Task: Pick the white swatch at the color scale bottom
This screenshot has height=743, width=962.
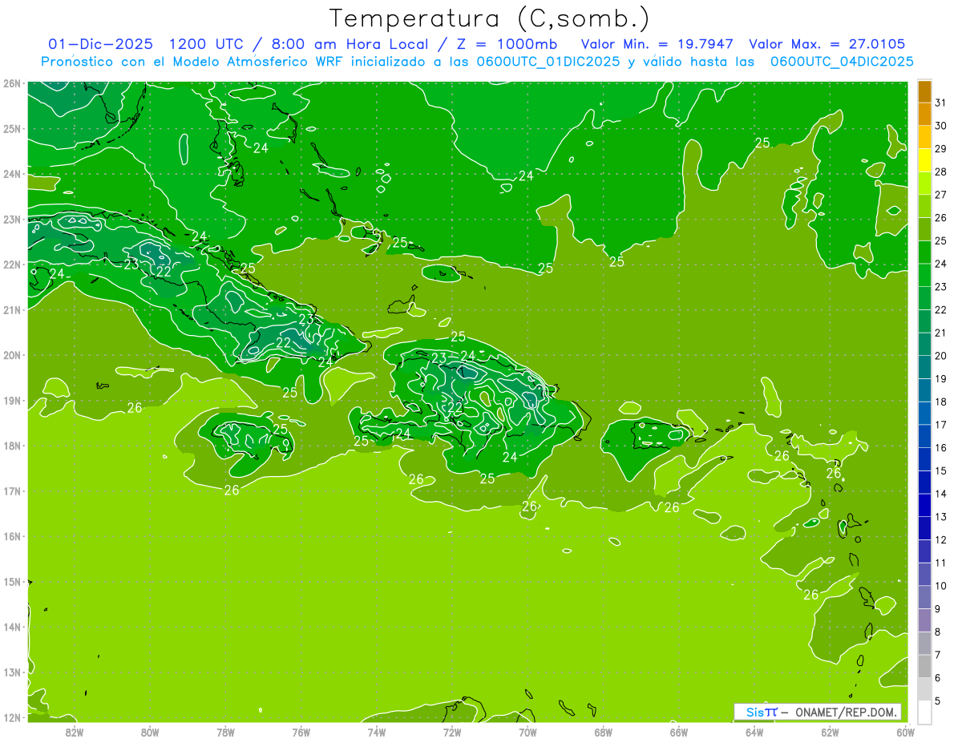Action: [924, 712]
